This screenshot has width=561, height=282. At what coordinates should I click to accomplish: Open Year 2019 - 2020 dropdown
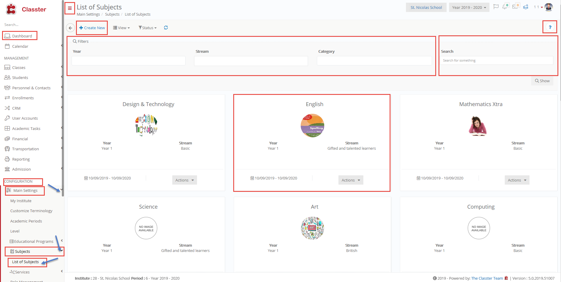(x=469, y=7)
